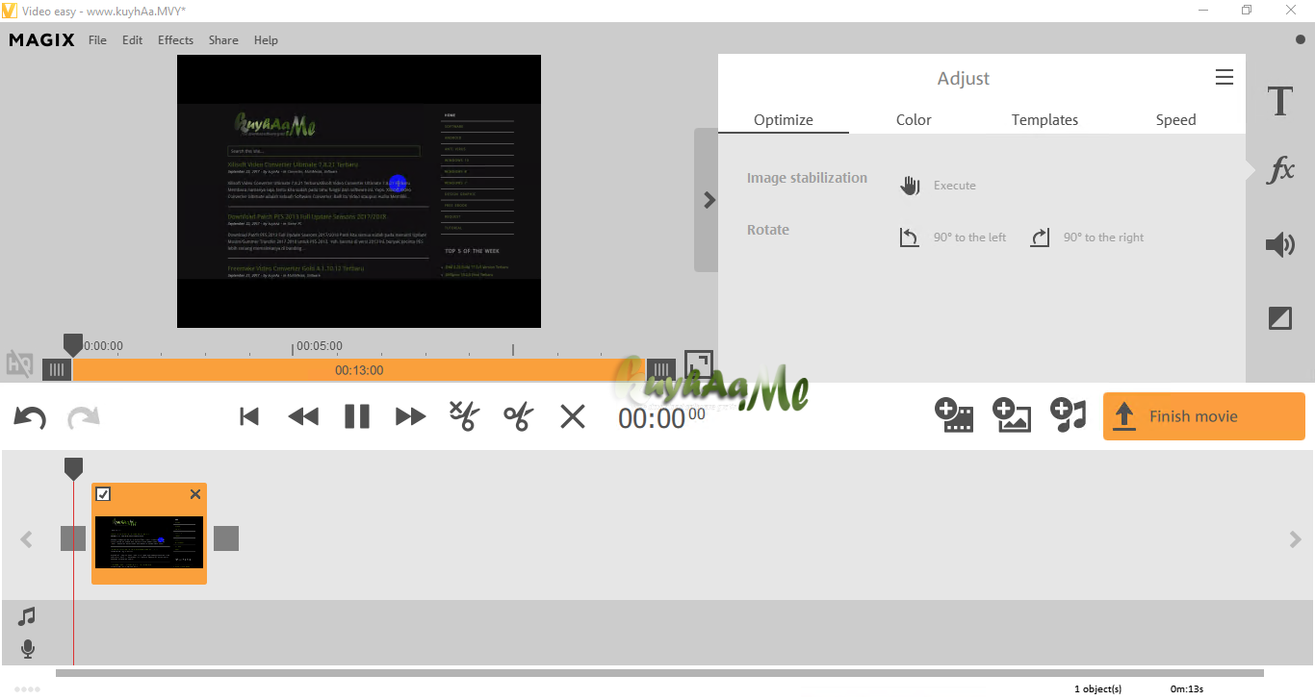Viewport: 1315px width, 700px height.
Task: Rotate video 90° to the left
Action: 953,237
